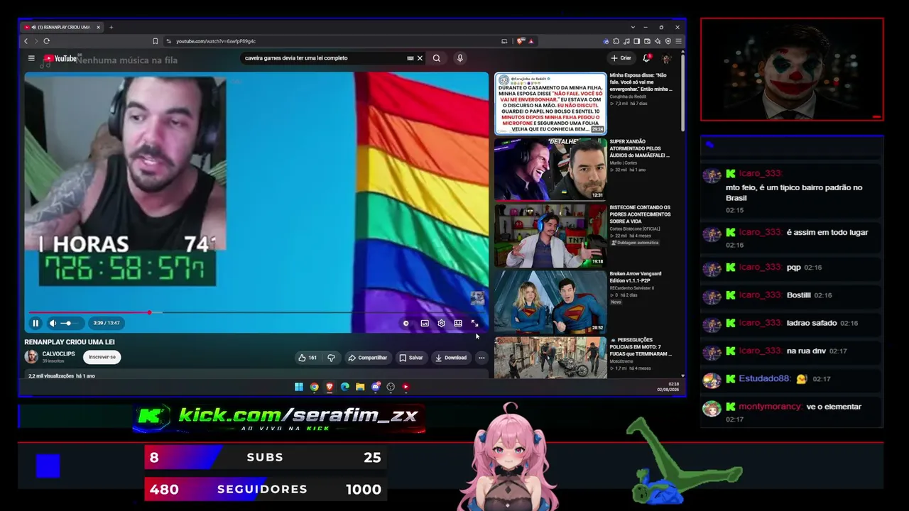Mute the video with the speaker icon

(53, 323)
